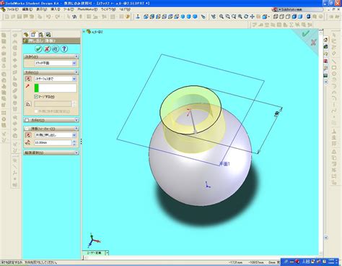Open the PropertyManager help question mark
The width and height of the screenshot is (342, 266).
[64, 49]
